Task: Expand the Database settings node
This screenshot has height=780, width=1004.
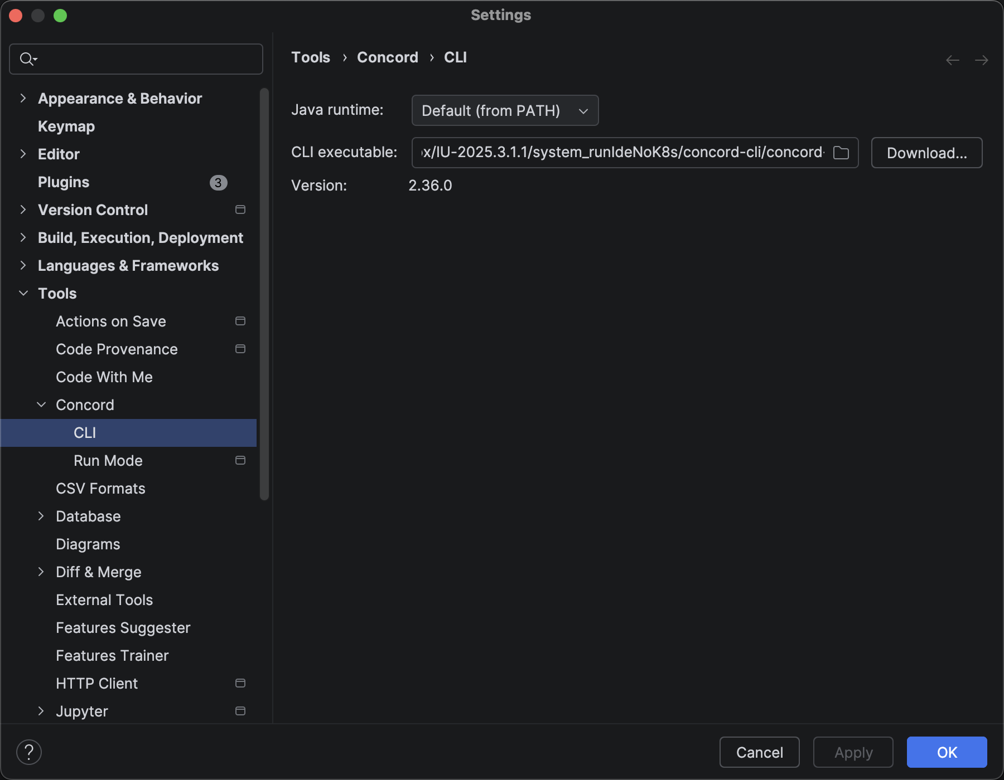Action: pyautogui.click(x=41, y=516)
